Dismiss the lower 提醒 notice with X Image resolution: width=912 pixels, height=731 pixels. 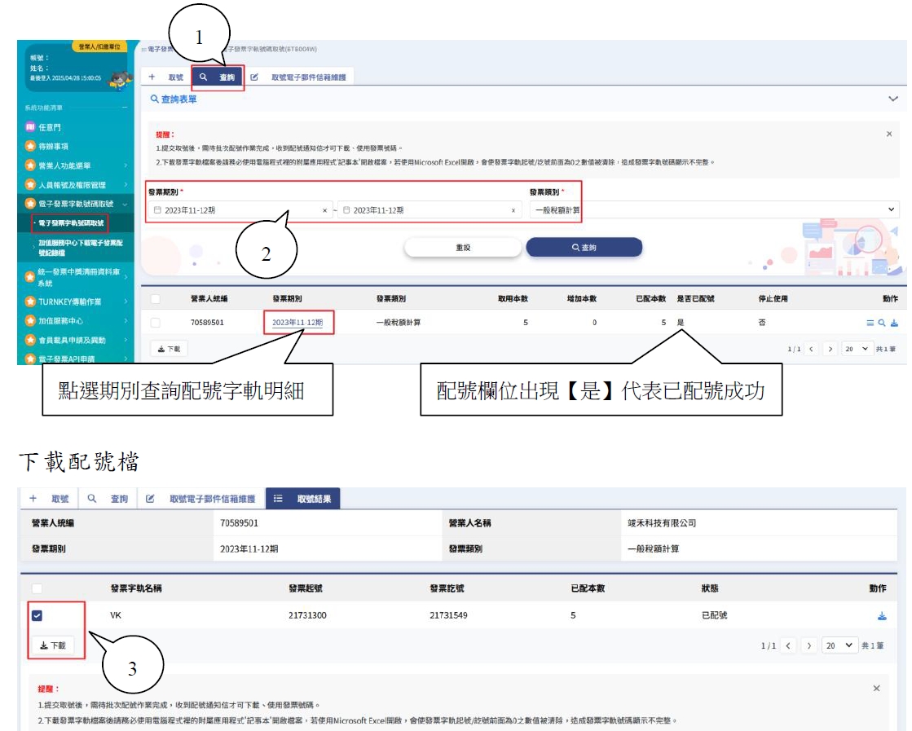tap(876, 689)
